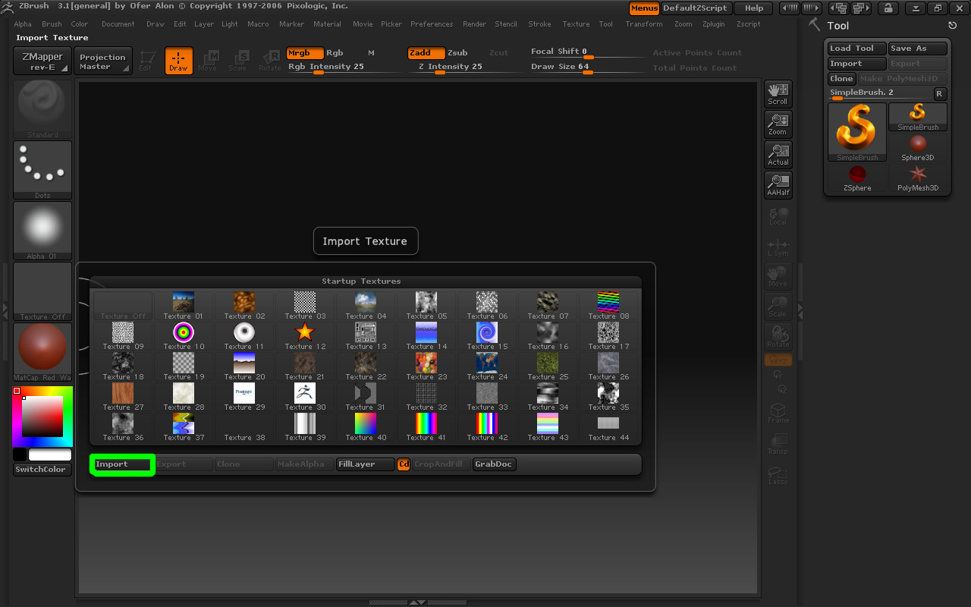Click the GrabDoc button

(x=494, y=464)
